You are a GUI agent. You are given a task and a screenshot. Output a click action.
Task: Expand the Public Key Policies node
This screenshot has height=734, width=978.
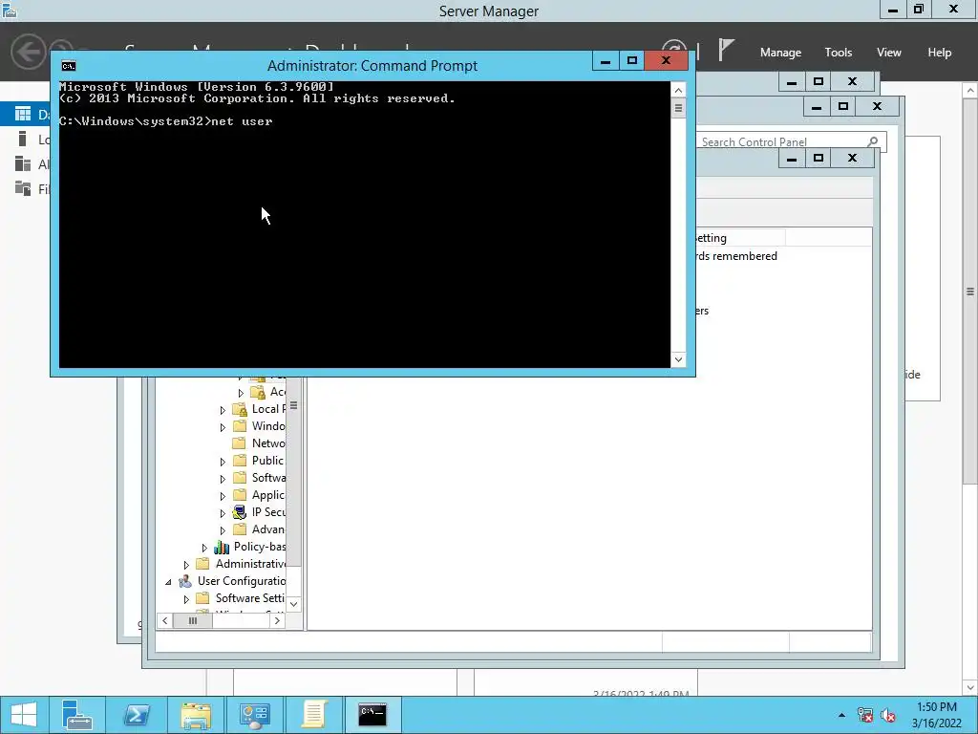coord(223,462)
